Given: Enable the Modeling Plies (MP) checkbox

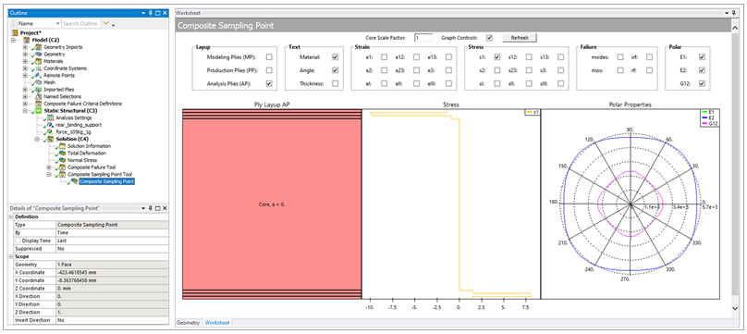Looking at the screenshot, I should 269,57.
